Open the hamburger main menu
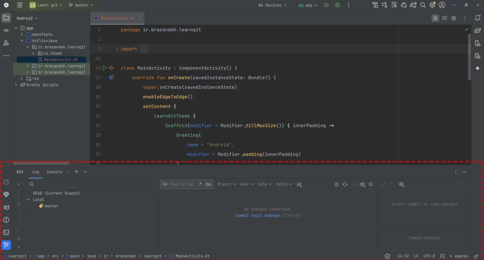The width and height of the screenshot is (484, 260). pyautogui.click(x=20, y=5)
